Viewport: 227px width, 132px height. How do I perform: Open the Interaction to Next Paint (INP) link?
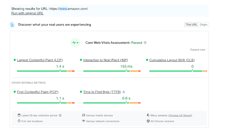(105, 60)
